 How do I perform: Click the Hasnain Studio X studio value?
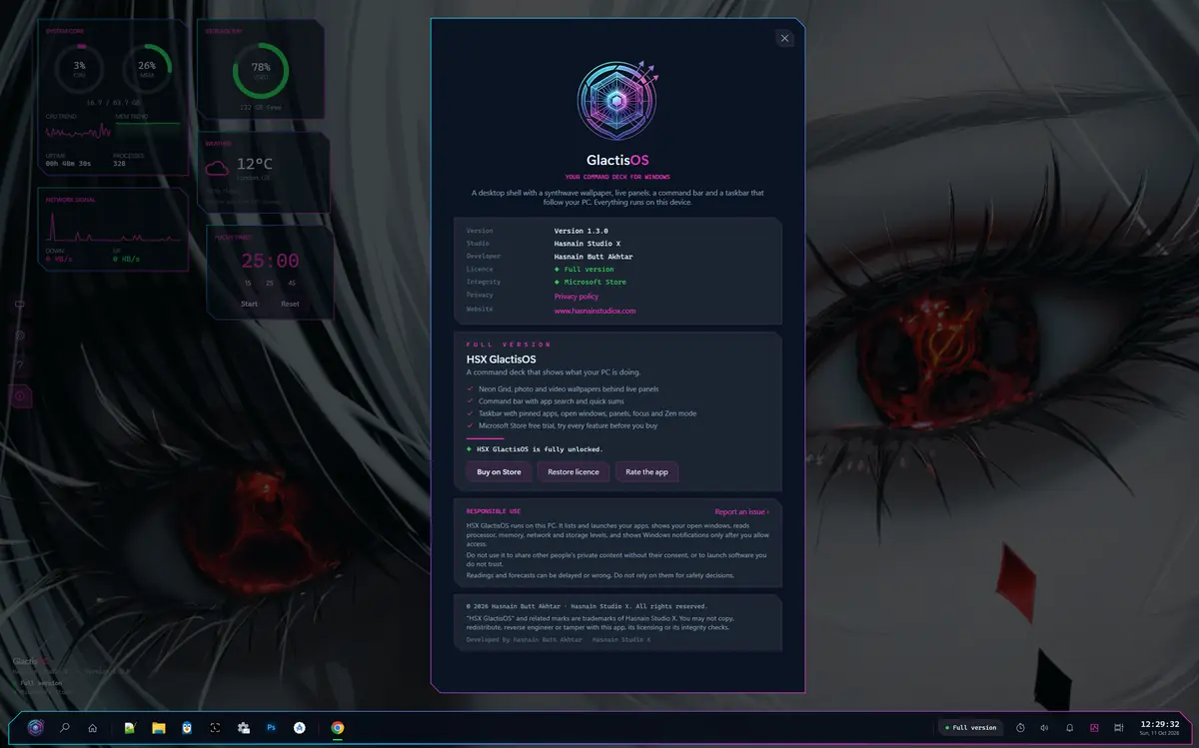[588, 244]
